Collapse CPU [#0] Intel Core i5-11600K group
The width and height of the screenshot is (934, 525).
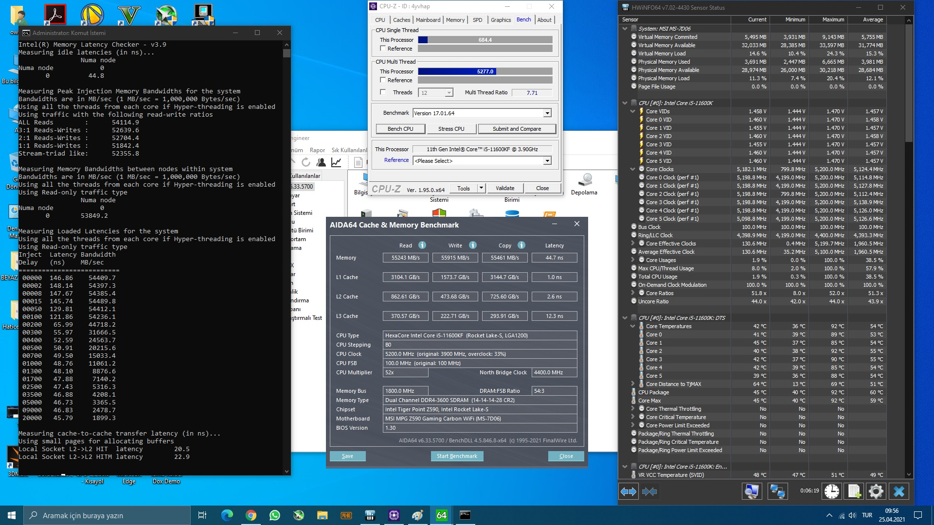[625, 103]
